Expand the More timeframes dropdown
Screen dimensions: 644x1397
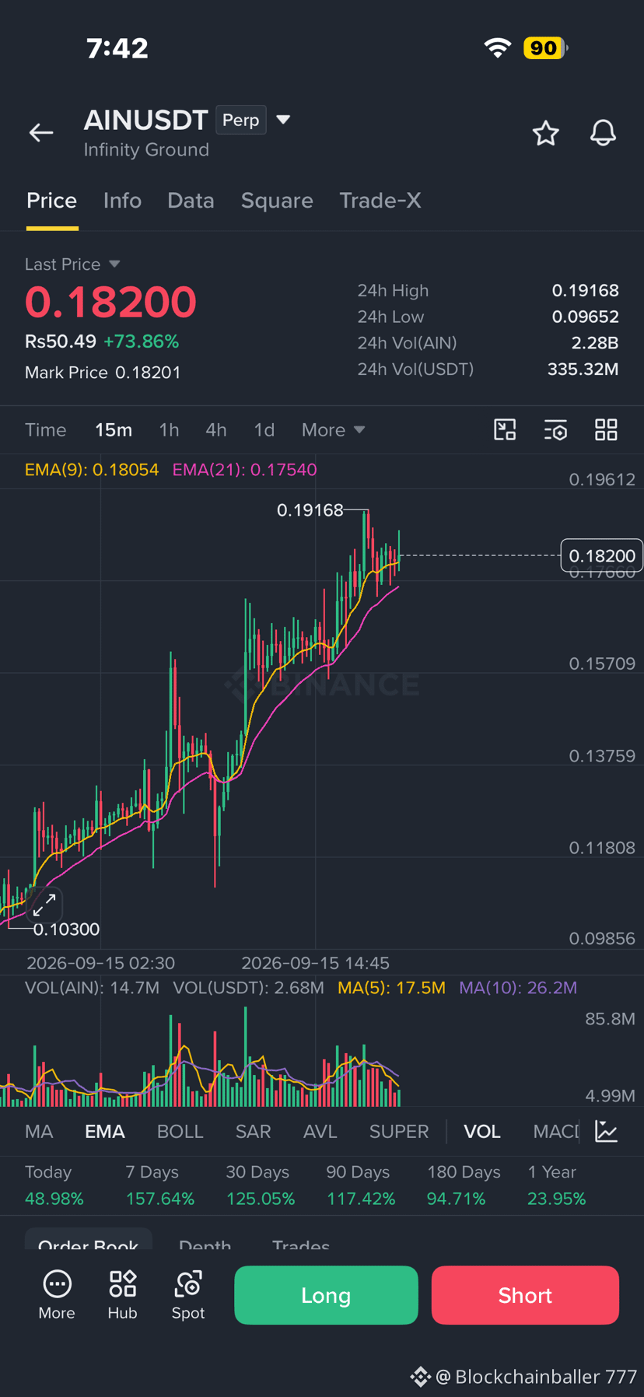[333, 430]
